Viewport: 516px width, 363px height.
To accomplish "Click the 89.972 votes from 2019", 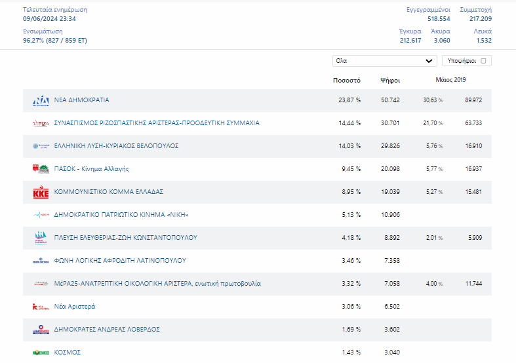I will click(x=473, y=100).
